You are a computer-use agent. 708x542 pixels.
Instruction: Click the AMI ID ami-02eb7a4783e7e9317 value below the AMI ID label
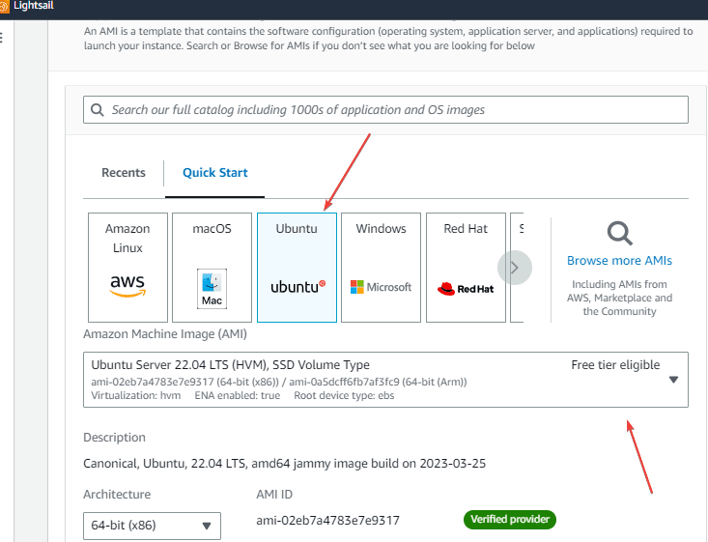click(x=327, y=521)
